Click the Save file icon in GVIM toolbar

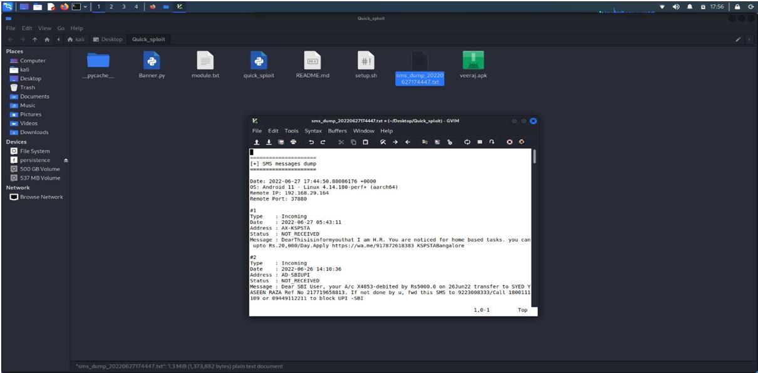[x=269, y=142]
